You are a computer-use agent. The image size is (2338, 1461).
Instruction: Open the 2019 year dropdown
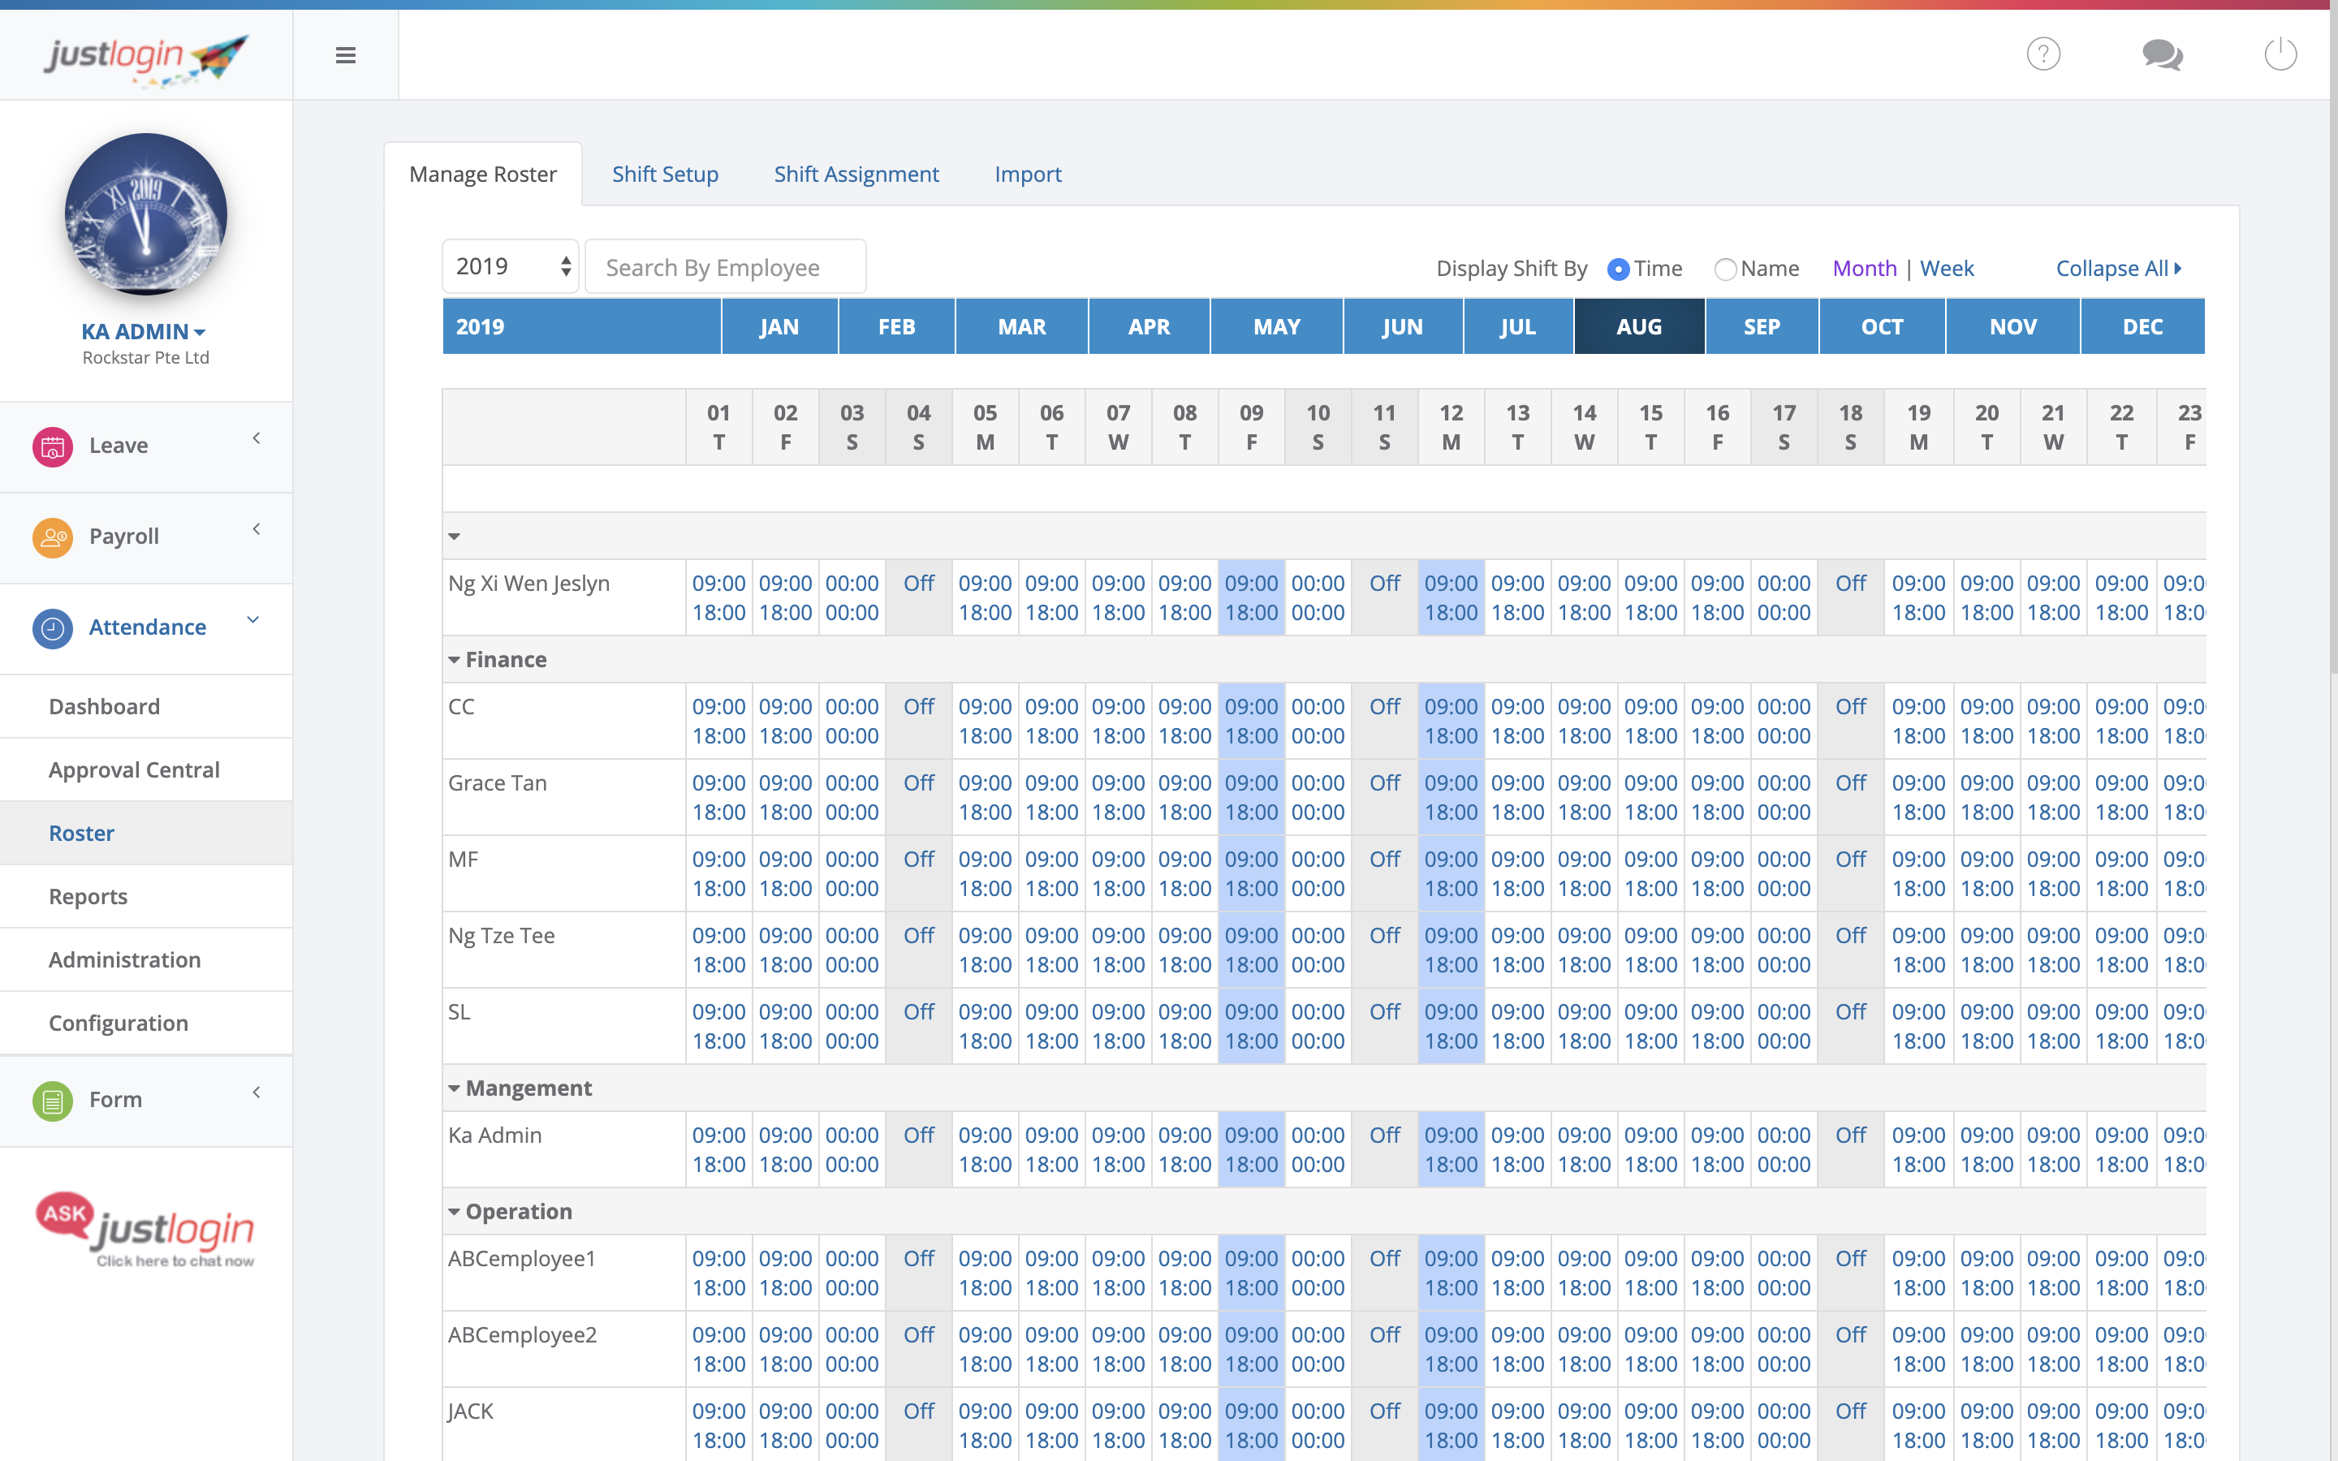click(x=510, y=267)
